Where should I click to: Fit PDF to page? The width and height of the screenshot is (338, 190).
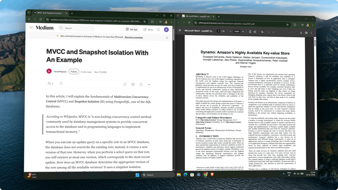point(250,32)
